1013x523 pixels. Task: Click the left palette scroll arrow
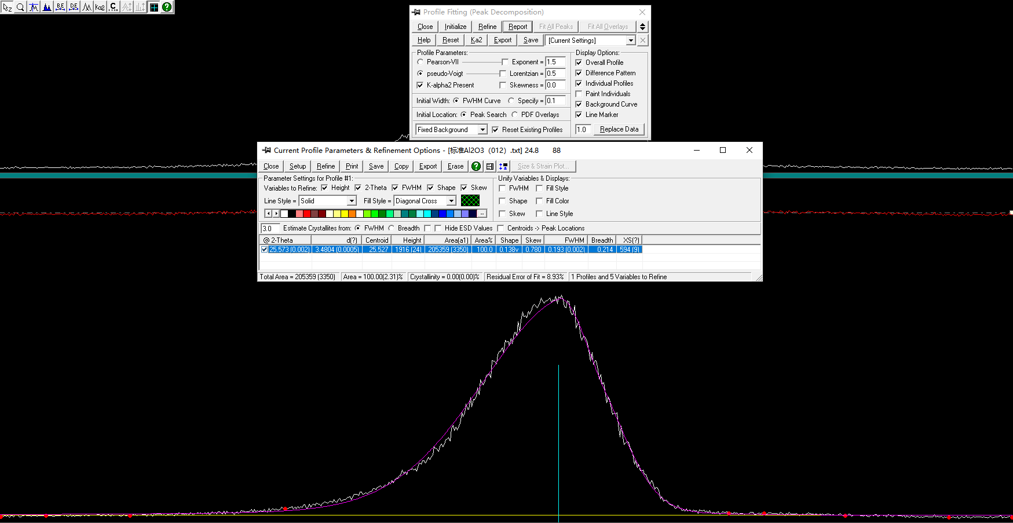click(268, 214)
